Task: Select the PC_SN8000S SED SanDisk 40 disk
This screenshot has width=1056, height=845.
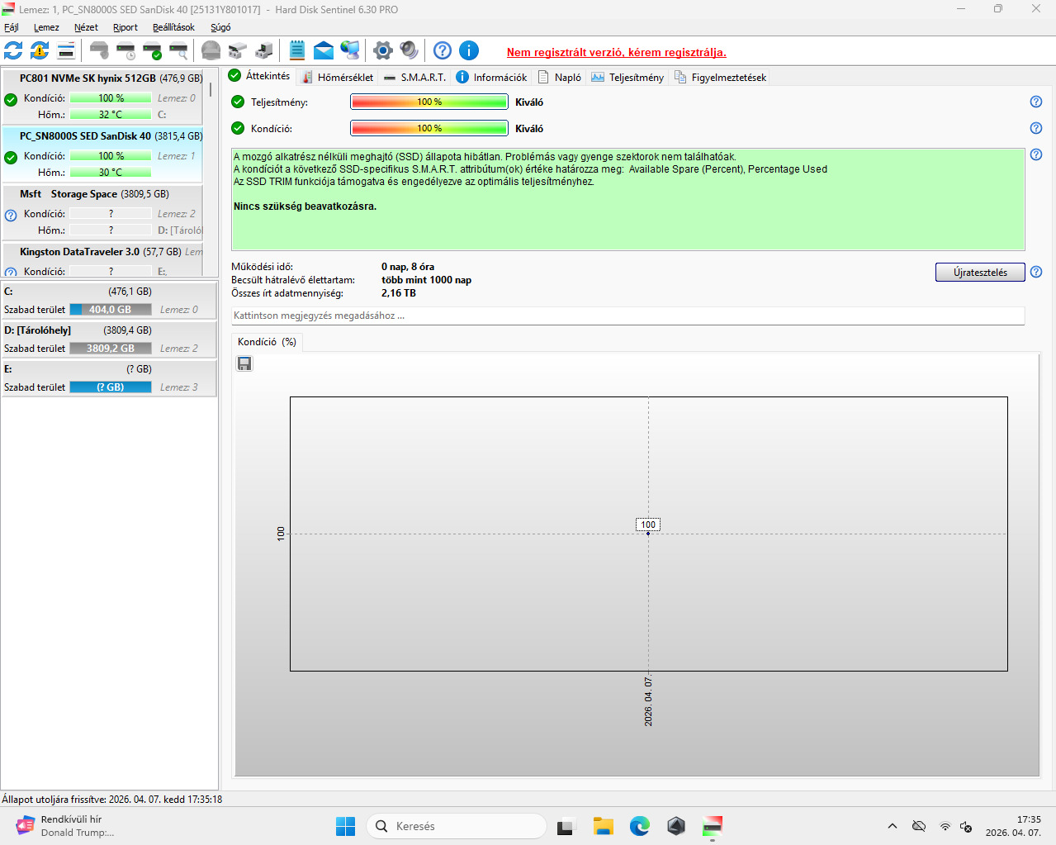Action: coord(102,154)
